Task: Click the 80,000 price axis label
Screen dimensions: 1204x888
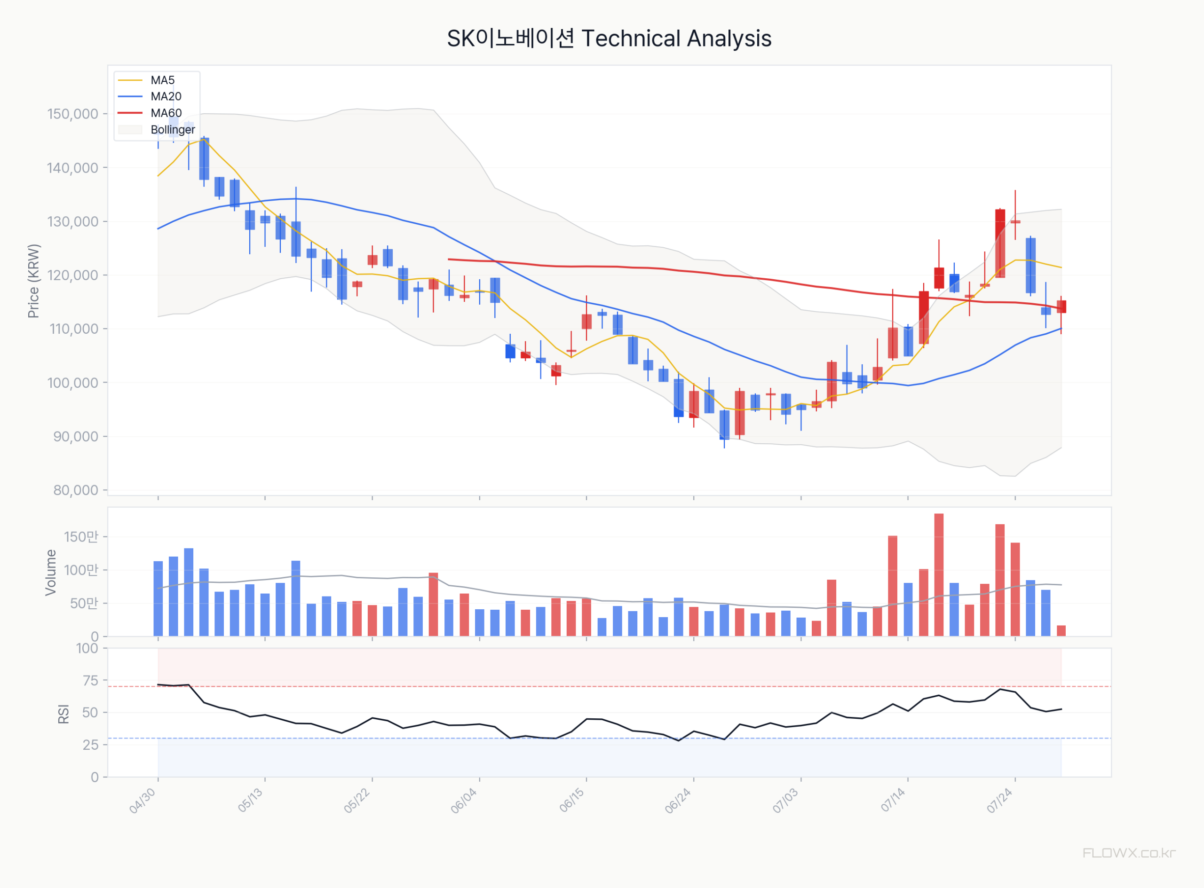Action: click(76, 490)
